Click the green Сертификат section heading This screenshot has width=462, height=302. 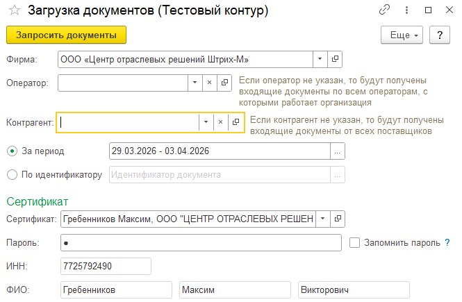point(38,201)
